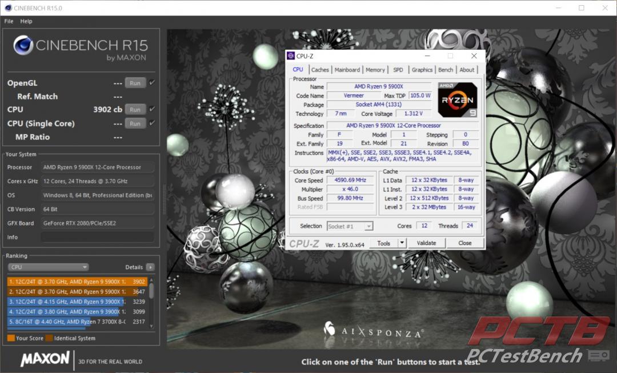Run the OpenGL benchmark

pyautogui.click(x=135, y=83)
